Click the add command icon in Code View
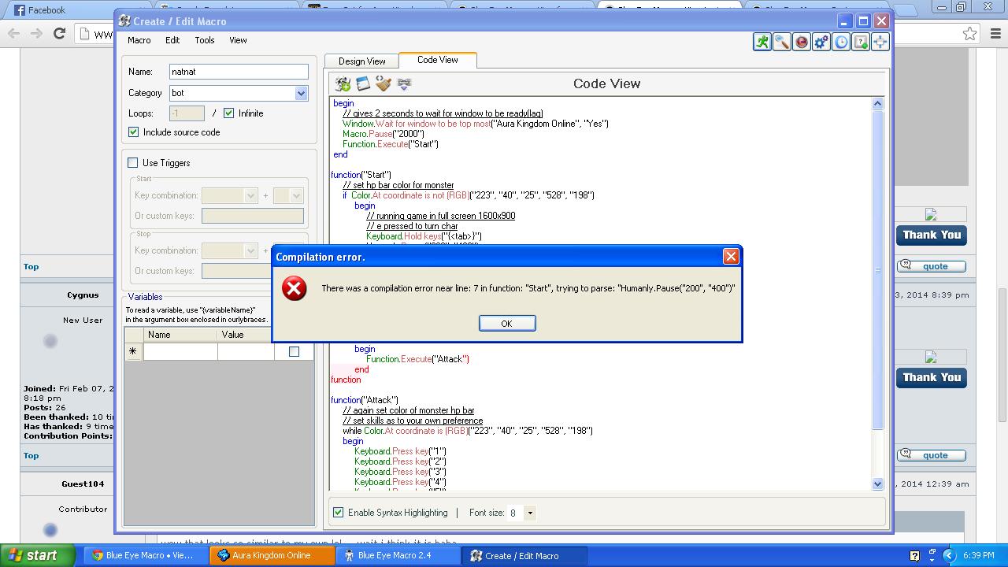Screen dimensions: 1008x567 click(343, 83)
